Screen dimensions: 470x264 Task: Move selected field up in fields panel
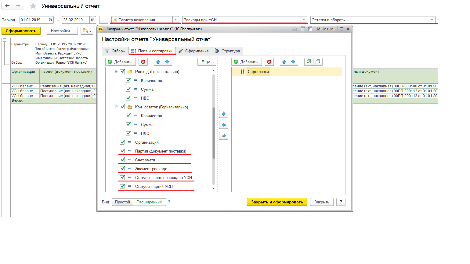(158, 62)
